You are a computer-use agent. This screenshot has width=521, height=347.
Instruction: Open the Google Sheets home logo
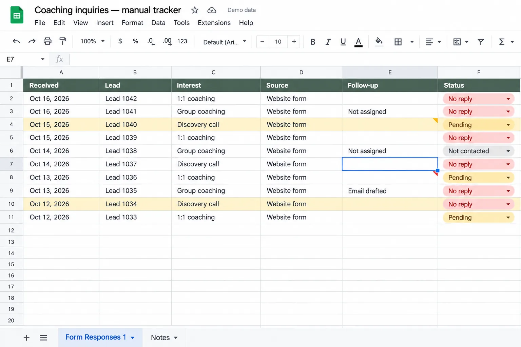point(17,15)
